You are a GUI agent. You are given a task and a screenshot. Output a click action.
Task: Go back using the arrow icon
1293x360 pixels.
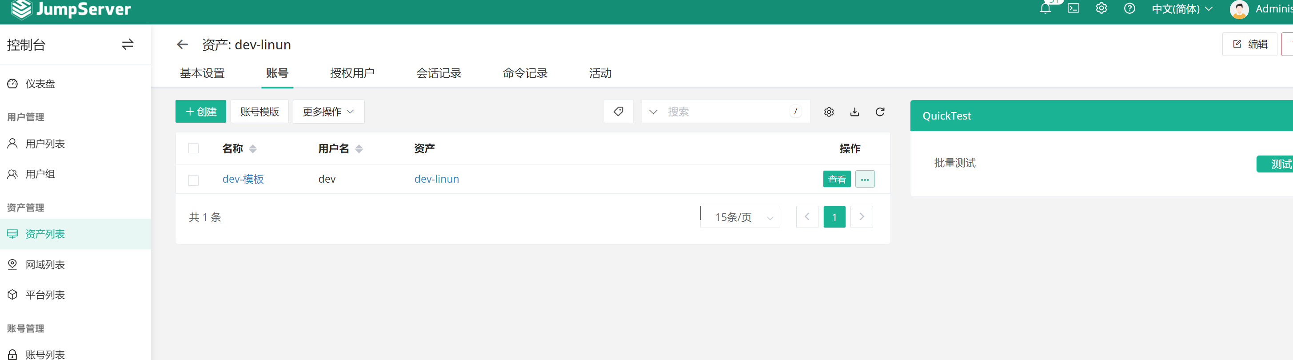[x=182, y=45]
